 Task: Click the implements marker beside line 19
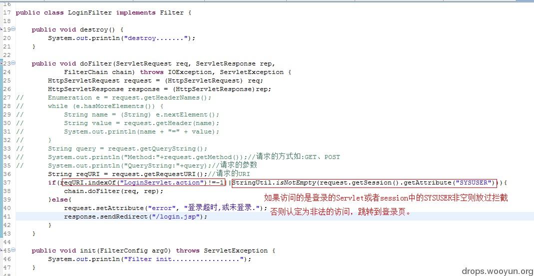[x=1, y=29]
